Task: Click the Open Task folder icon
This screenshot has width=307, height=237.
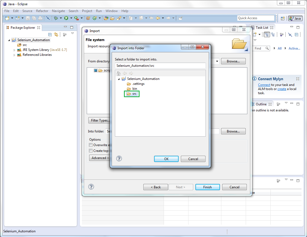Action: coord(112,18)
